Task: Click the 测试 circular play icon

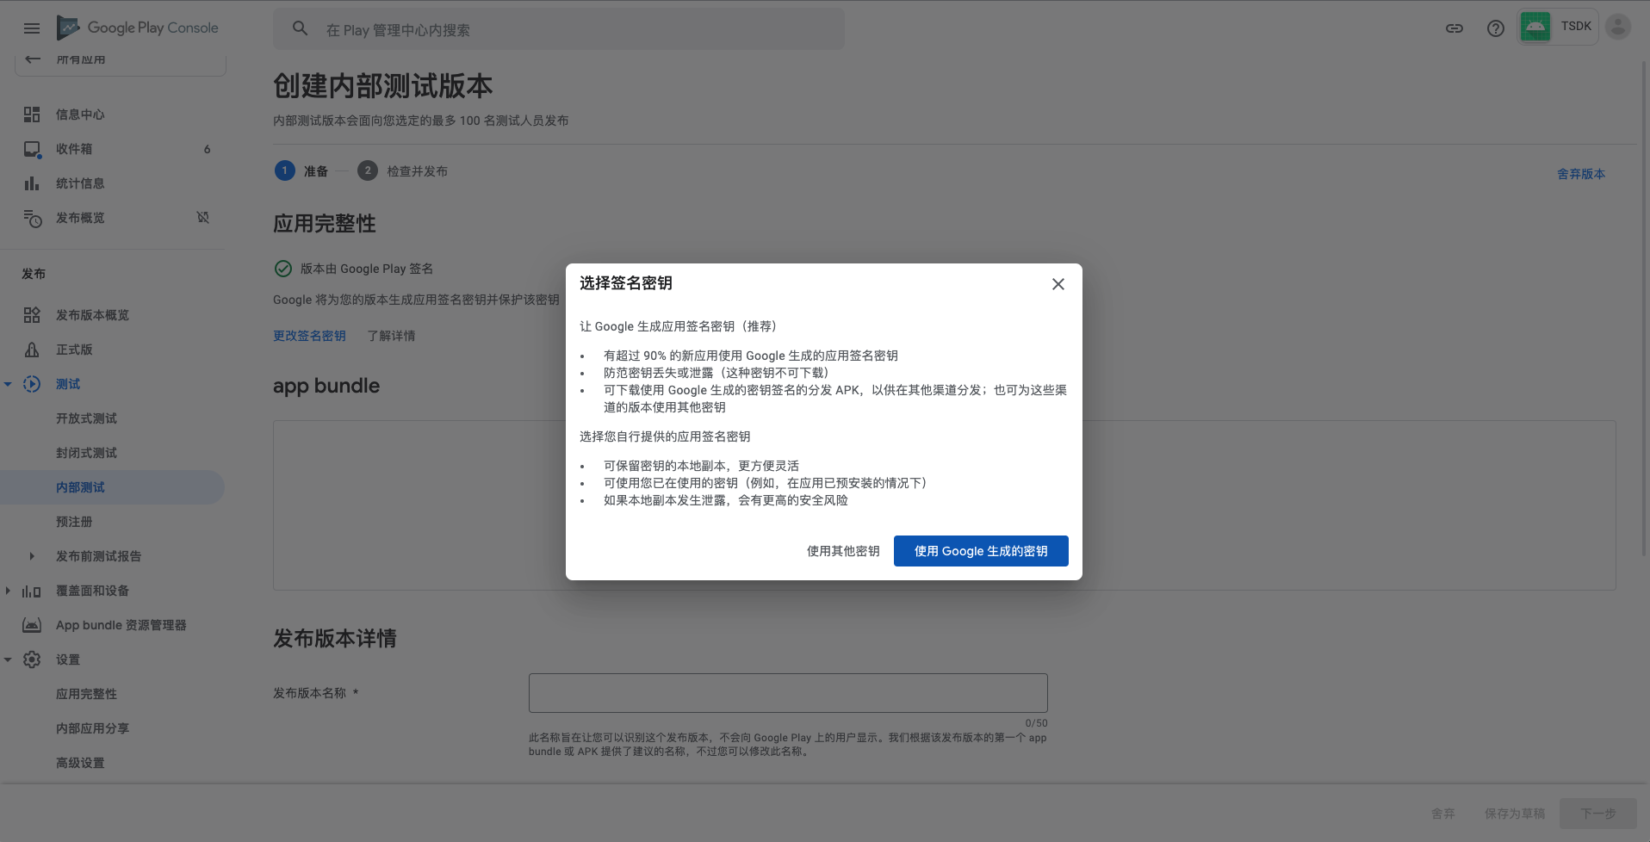Action: pos(32,384)
